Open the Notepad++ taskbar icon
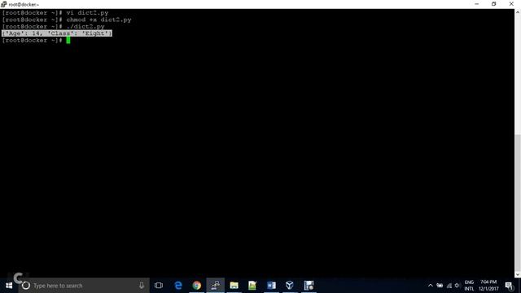Screen dimensions: 521x293 [252, 286]
